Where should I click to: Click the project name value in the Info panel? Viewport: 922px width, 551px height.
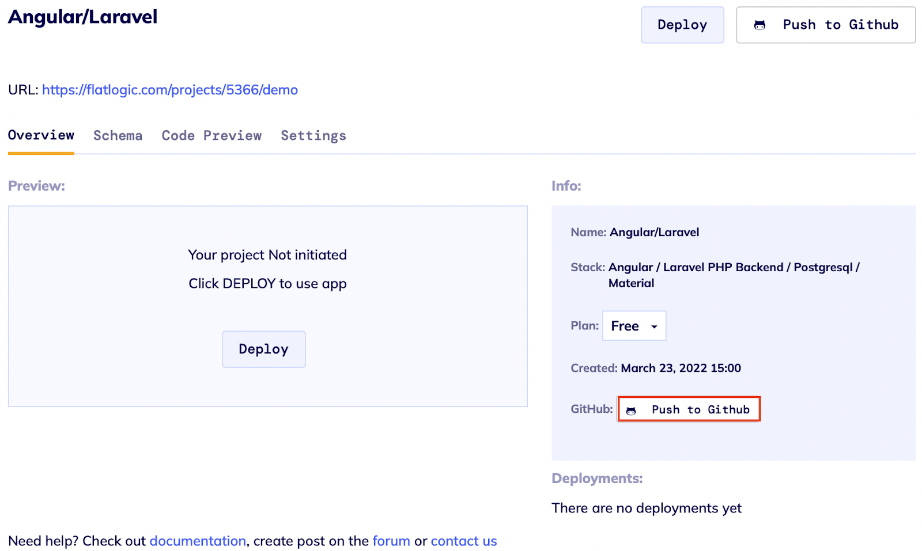point(655,232)
